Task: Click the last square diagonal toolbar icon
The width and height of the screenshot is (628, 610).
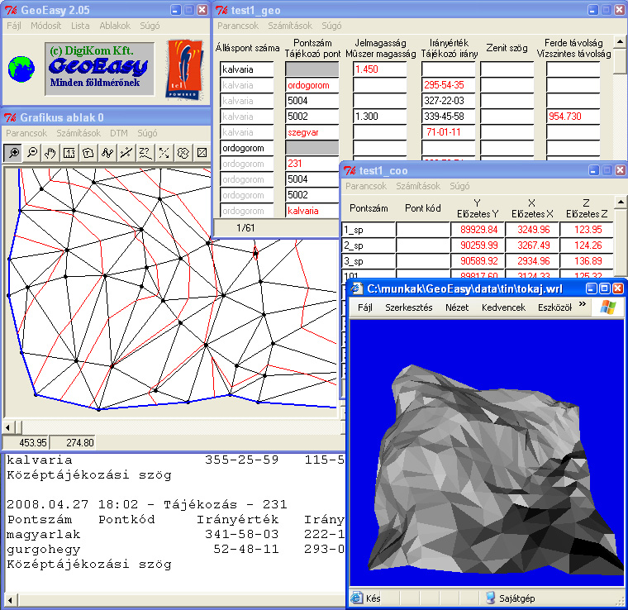Action: pos(201,152)
